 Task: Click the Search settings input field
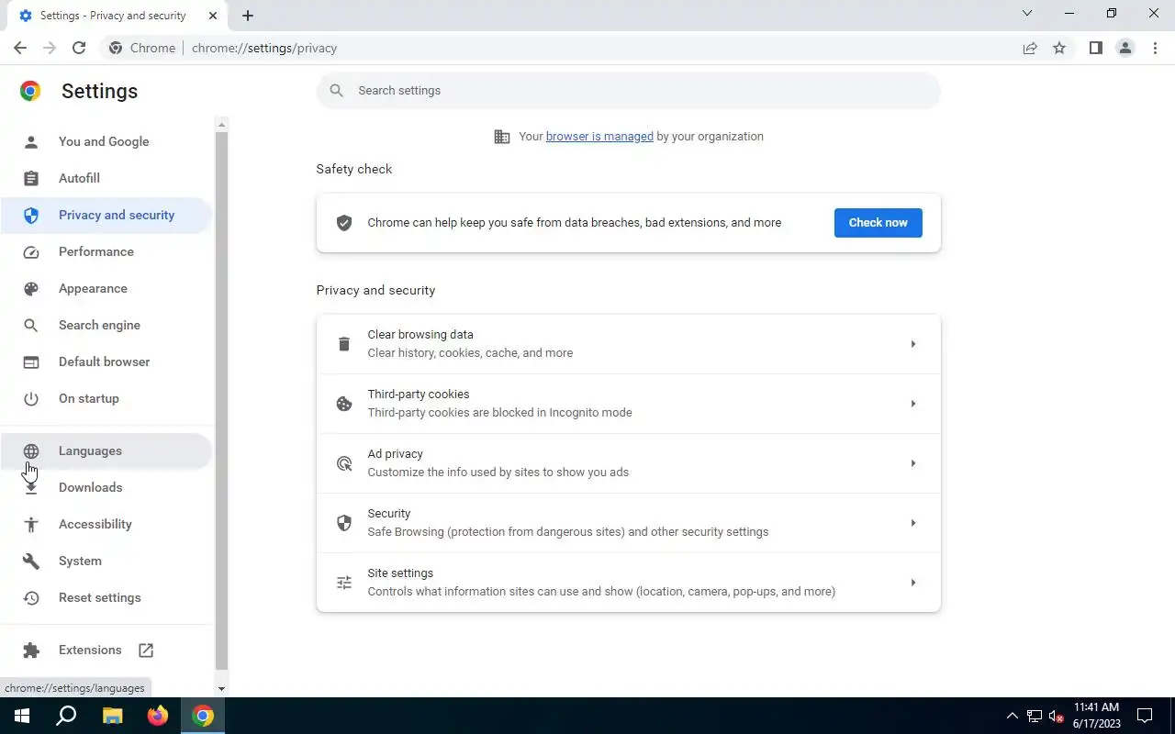pos(629,91)
